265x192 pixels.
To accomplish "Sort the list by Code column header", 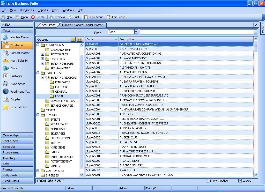I will tap(102, 39).
